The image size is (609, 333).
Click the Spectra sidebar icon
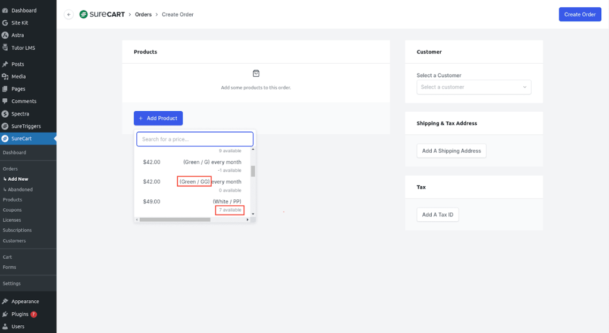pos(5,114)
